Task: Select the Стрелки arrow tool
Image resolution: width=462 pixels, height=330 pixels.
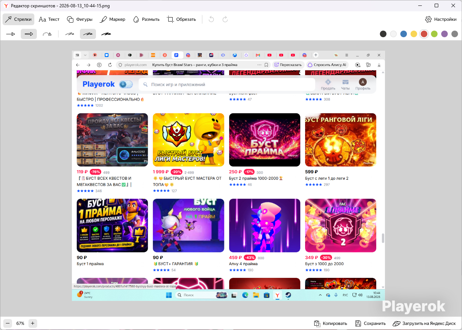Action: coord(18,19)
